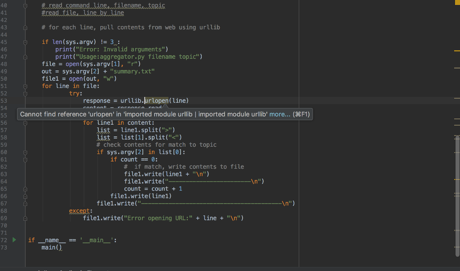Run main via the green gutter arrow
460x271 pixels.
pyautogui.click(x=14, y=240)
